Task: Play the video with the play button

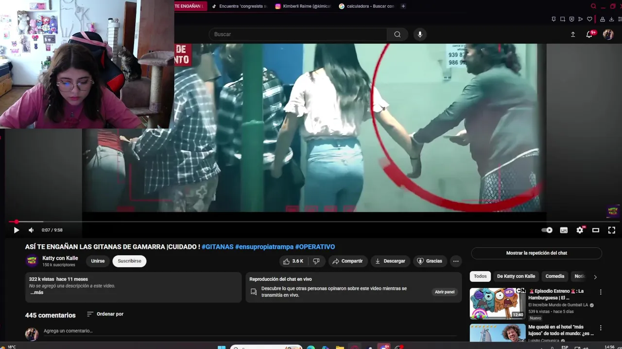Action: tap(16, 230)
